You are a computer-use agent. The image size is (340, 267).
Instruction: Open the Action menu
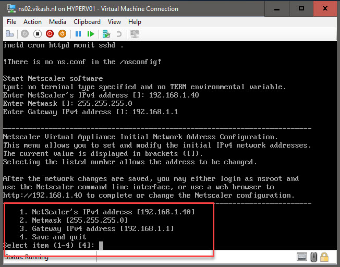coord(32,22)
